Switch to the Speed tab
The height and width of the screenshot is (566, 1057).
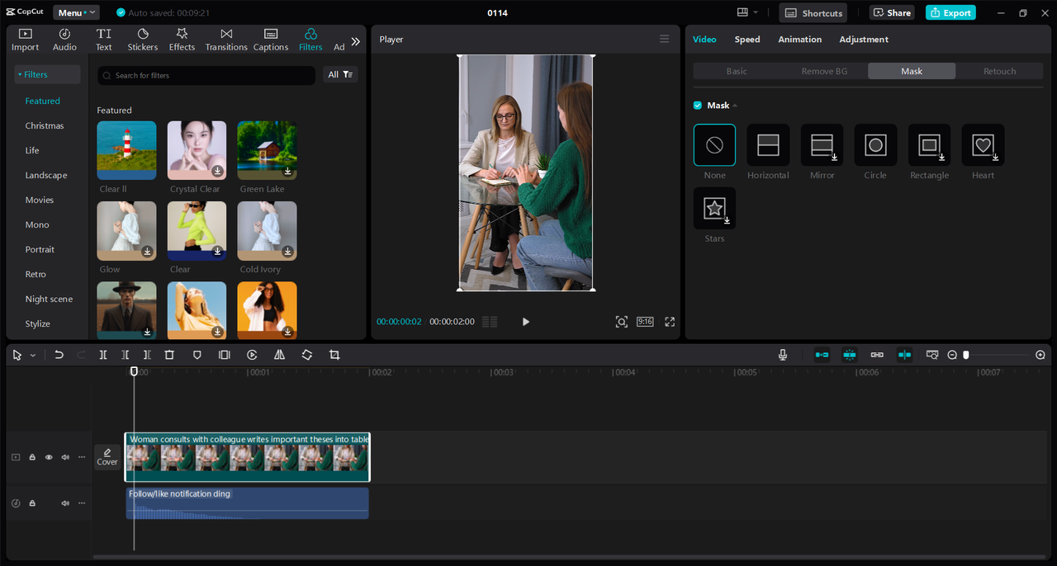pos(747,39)
